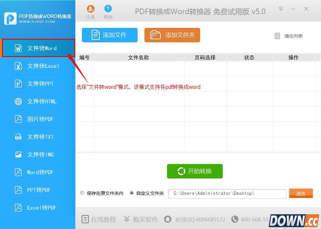Click the 帮助 help icon
Image resolution: width=321 pixels, height=229 pixels.
tap(108, 11)
